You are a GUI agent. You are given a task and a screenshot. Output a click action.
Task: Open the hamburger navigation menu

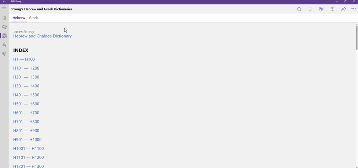point(4,9)
